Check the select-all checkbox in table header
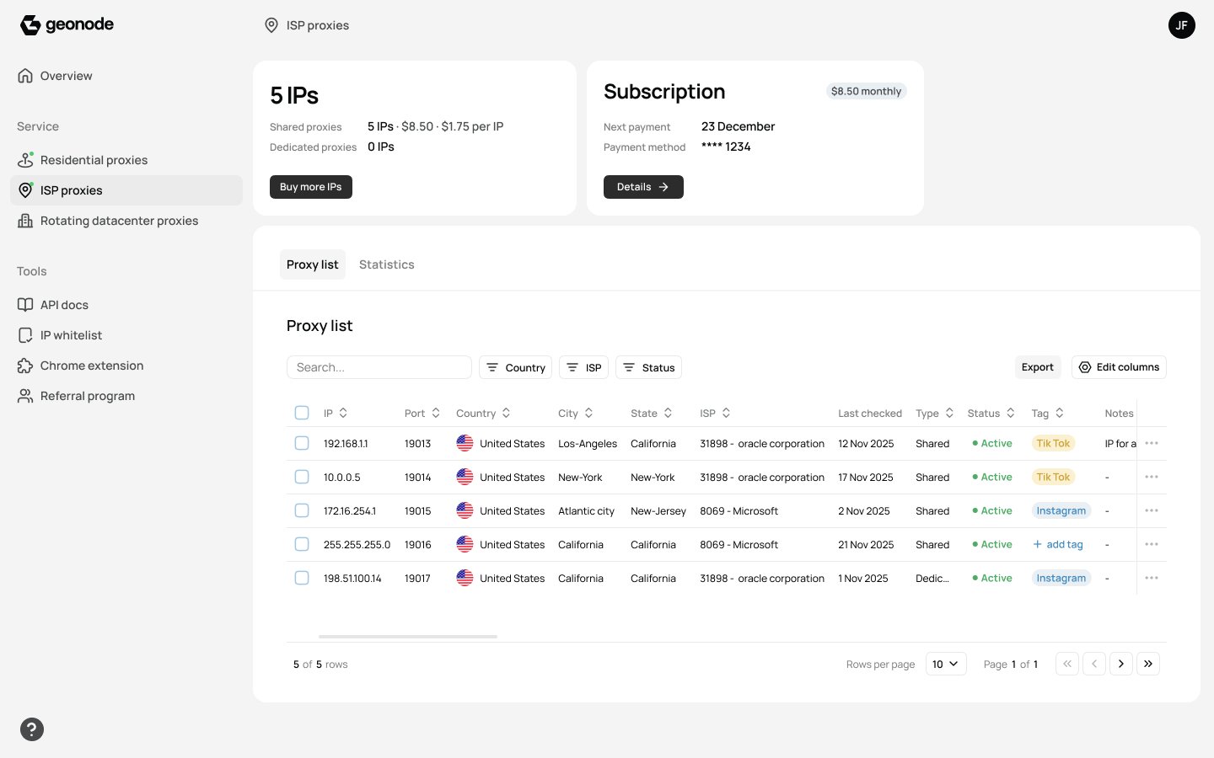1214x758 pixels. point(302,413)
